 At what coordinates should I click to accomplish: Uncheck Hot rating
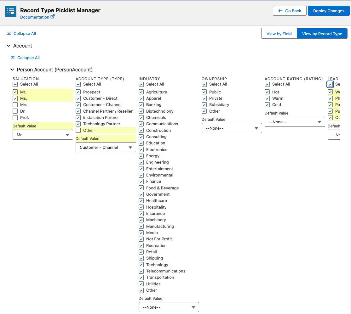point(267,92)
